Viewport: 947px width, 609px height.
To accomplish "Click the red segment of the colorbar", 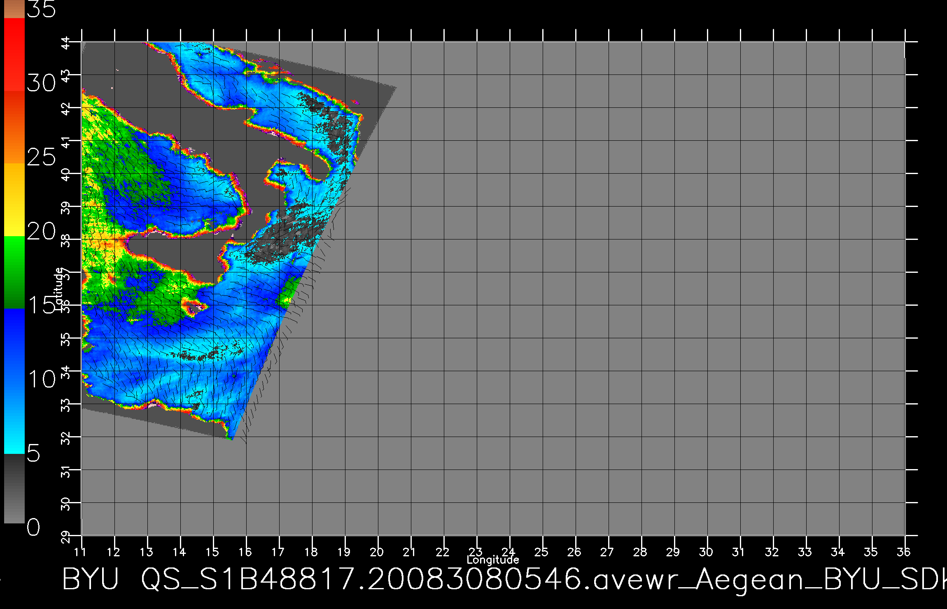I will click(14, 54).
